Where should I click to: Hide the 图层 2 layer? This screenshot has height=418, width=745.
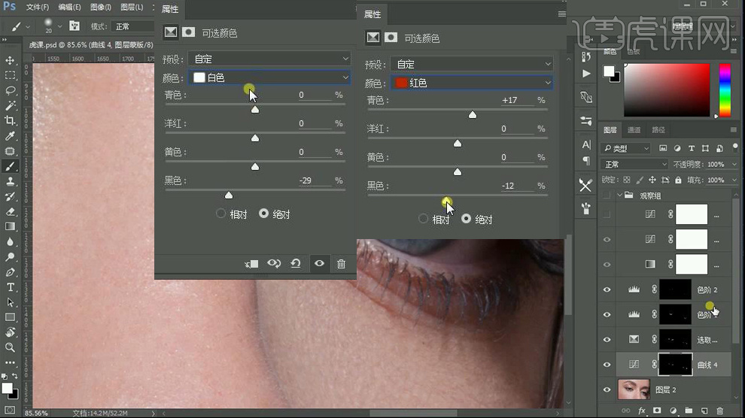coord(607,389)
